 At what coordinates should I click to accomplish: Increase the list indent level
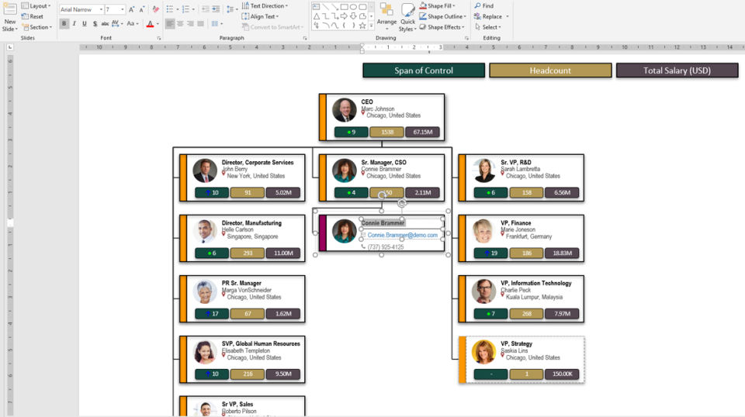tap(216, 9)
